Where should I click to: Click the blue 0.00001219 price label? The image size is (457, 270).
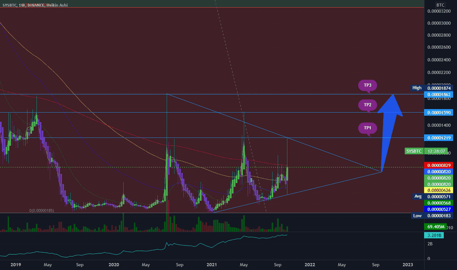coord(439,138)
